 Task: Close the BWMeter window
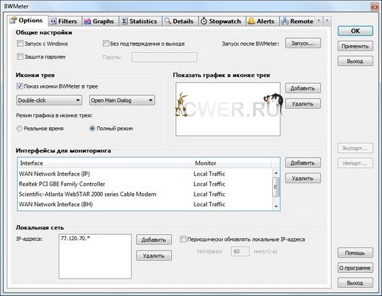(374, 6)
